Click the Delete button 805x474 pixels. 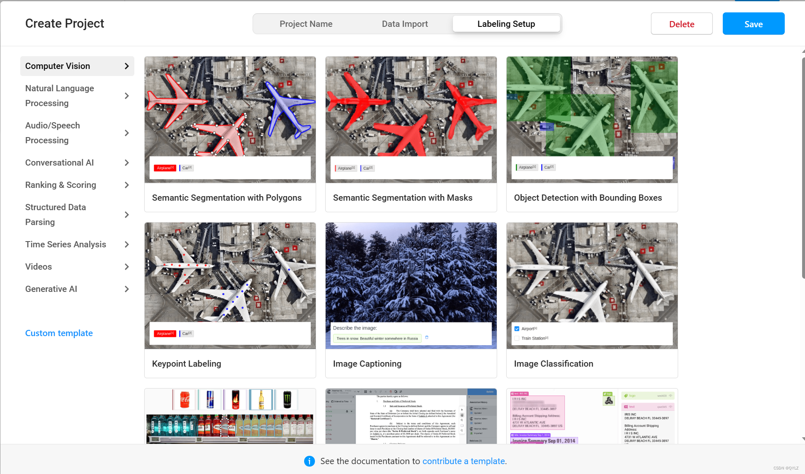(x=682, y=24)
